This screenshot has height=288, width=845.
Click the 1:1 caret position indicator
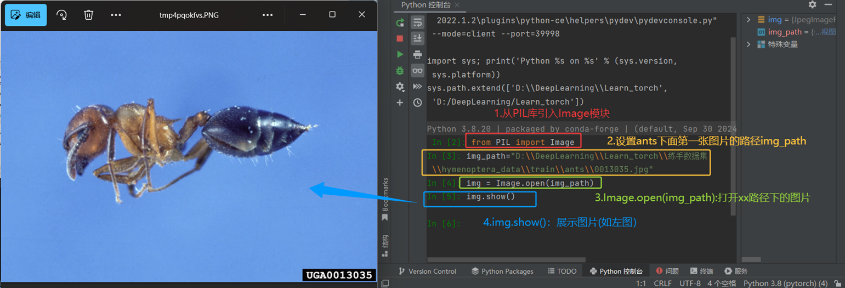coord(641,283)
